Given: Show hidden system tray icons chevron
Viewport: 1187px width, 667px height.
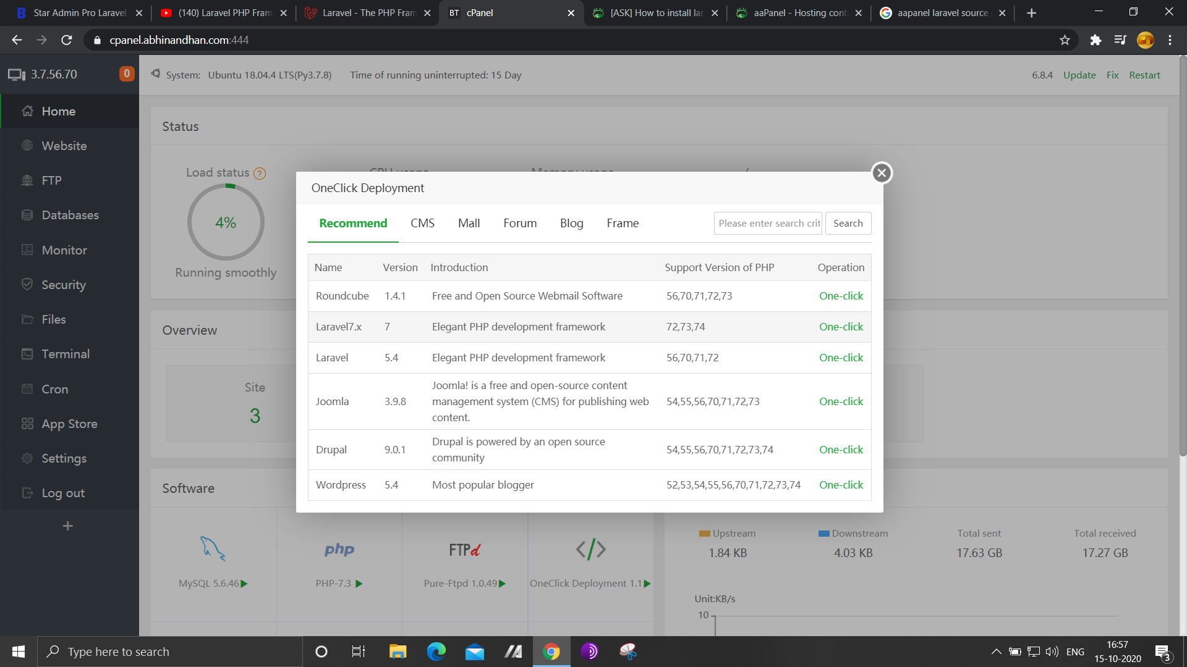Looking at the screenshot, I should click(x=996, y=652).
